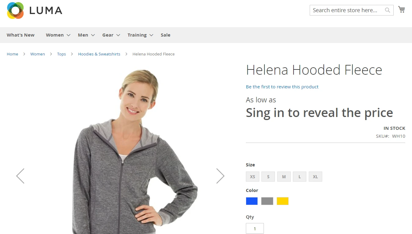The width and height of the screenshot is (412, 234).
Task: Click the Luma logo
Action: [34, 10]
